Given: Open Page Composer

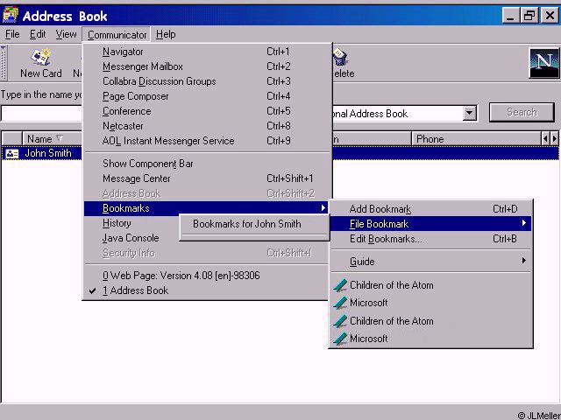Looking at the screenshot, I should tap(206, 96).
